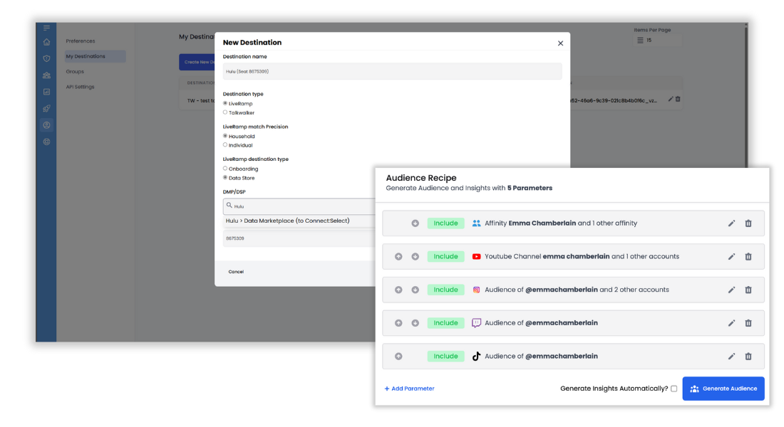Screen dimensions: 784x427
Task: Open Preferences in the settings menu
Action: [81, 41]
